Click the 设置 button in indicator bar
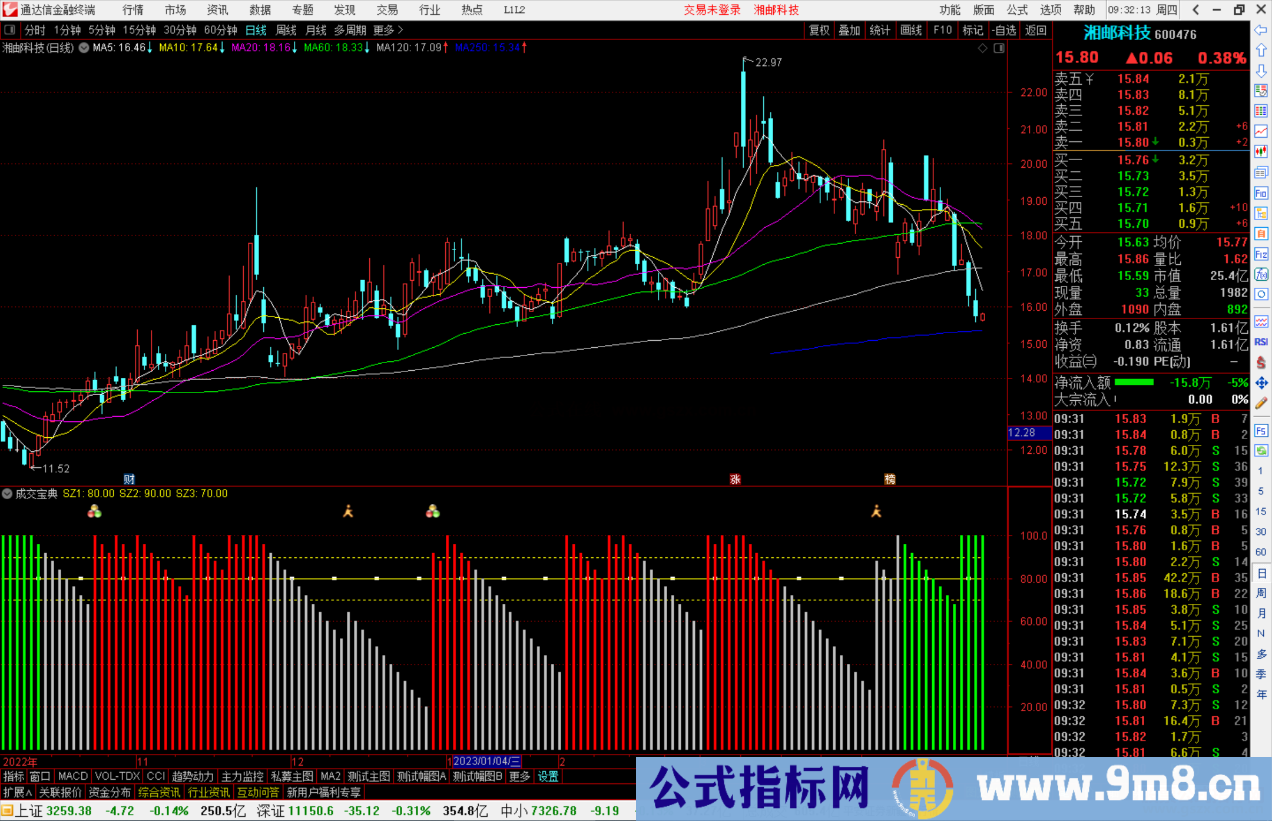 (548, 776)
